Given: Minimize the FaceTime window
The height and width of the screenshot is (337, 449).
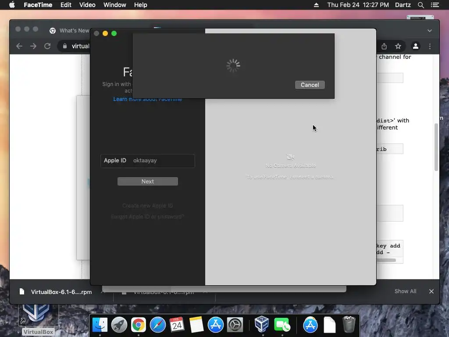Looking at the screenshot, I should click(x=105, y=33).
